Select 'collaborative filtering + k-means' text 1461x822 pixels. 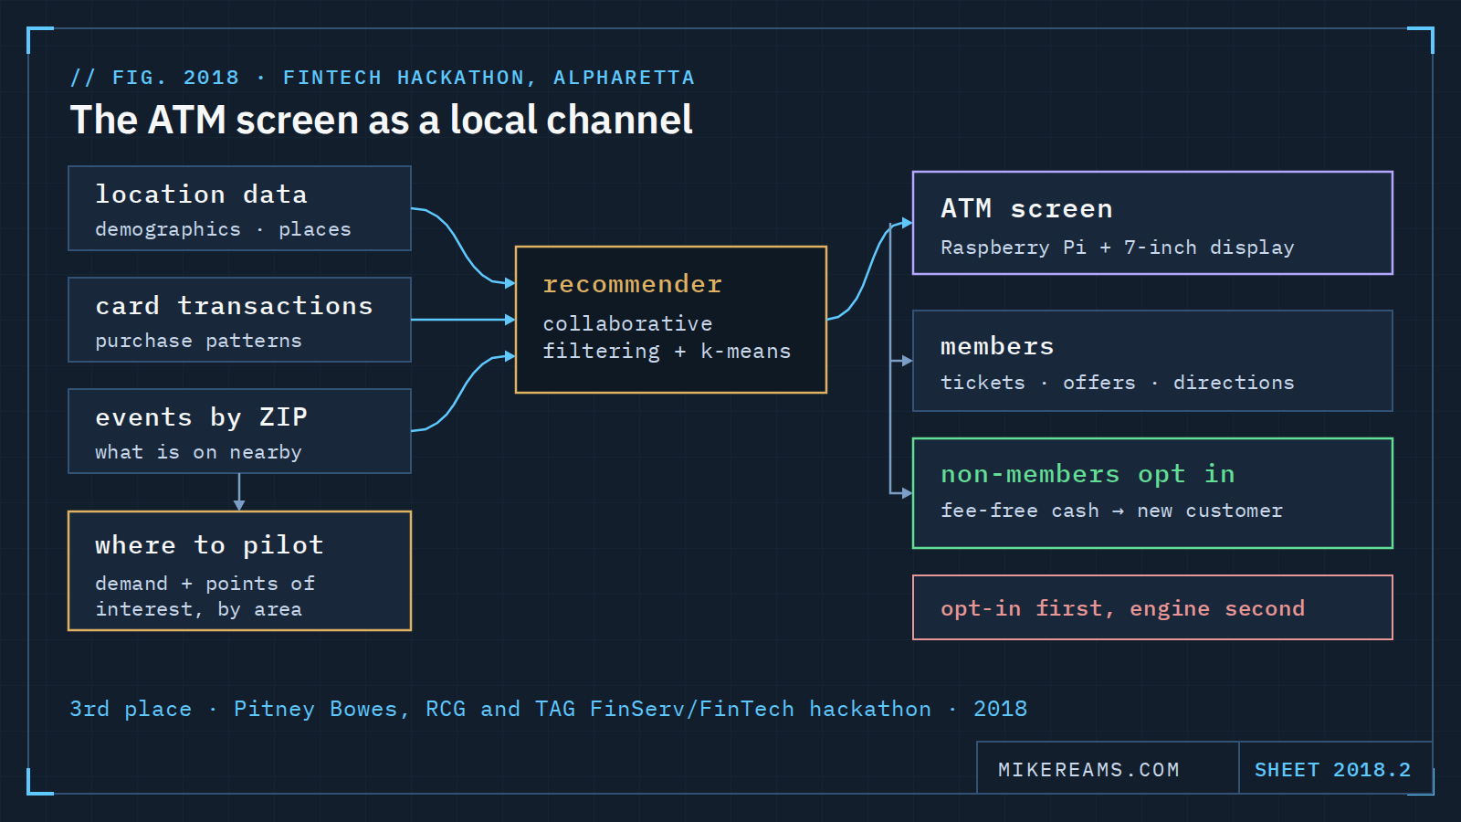coord(667,337)
